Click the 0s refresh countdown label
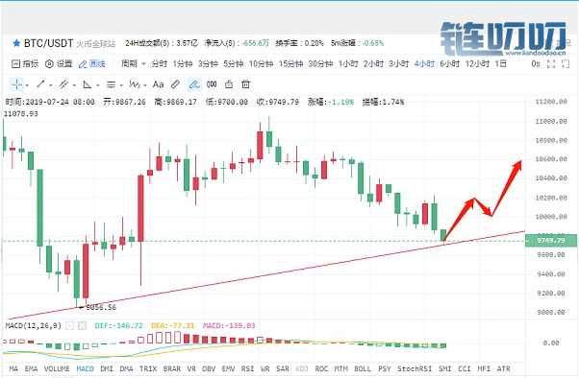579x378 pixels. point(536,63)
